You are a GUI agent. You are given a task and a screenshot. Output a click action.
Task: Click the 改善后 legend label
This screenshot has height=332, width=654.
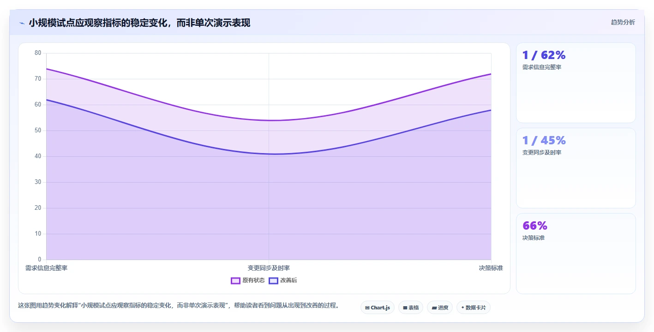point(288,280)
